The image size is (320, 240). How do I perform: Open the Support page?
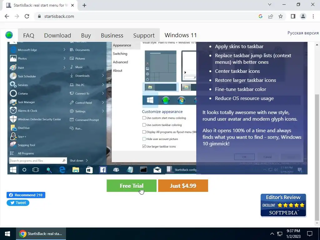(x=144, y=36)
